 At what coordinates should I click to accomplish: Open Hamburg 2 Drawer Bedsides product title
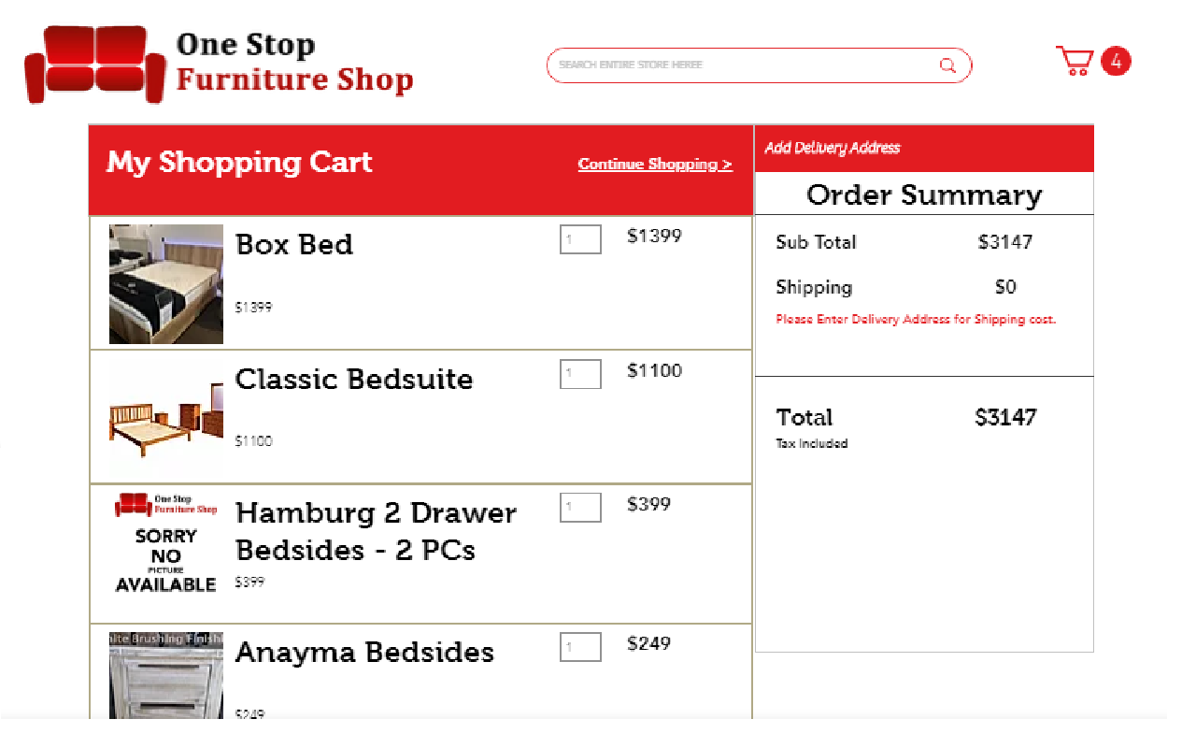point(375,531)
